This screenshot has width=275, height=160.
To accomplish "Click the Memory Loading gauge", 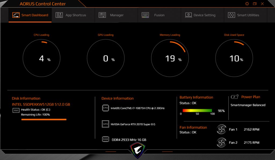I will click(x=170, y=58).
